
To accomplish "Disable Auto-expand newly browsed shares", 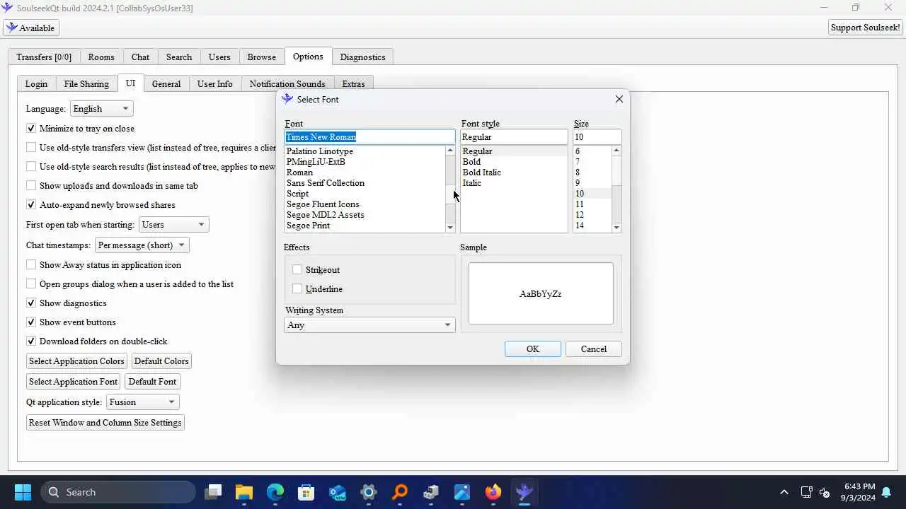I will point(31,205).
